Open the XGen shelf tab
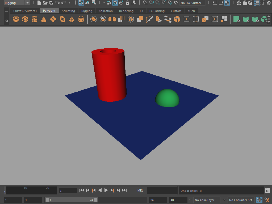This screenshot has width=272, height=204. point(191,11)
